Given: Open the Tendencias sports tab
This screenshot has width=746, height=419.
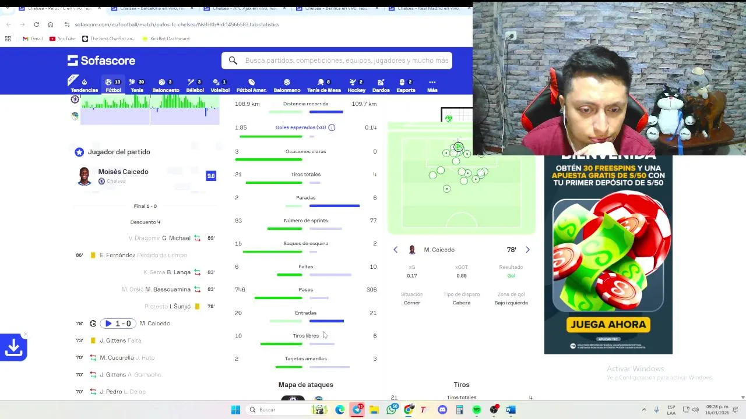Looking at the screenshot, I should coord(84,86).
